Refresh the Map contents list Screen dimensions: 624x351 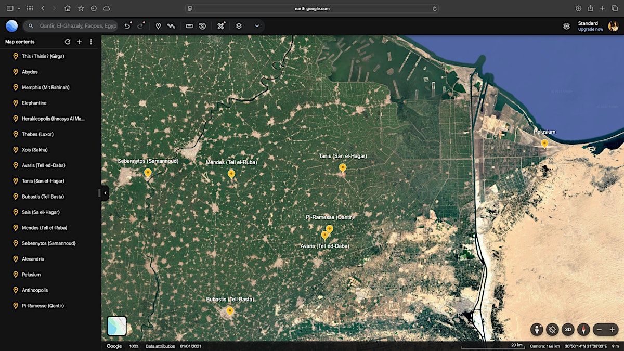[67, 42]
